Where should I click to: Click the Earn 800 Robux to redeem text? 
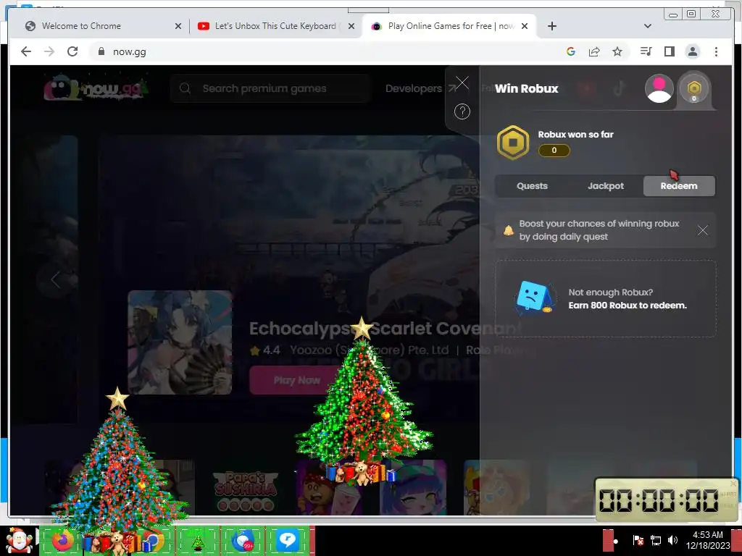(x=628, y=306)
